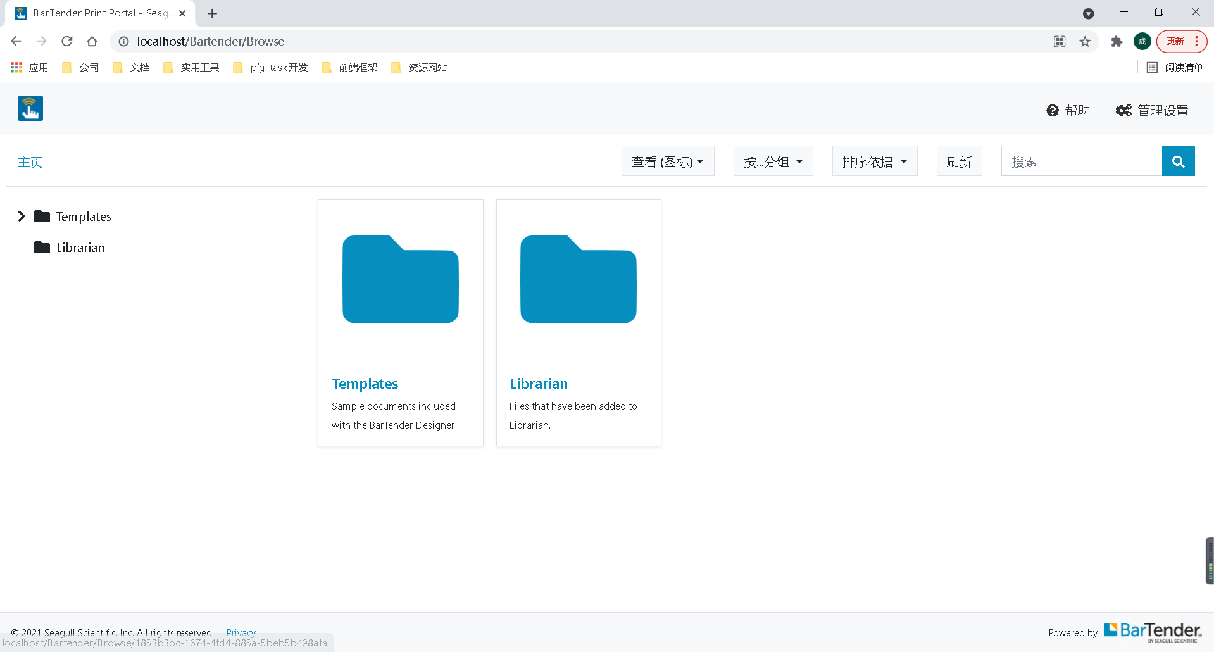Open the 资源网站 bookmark folder
This screenshot has width=1214, height=652.
pos(419,67)
